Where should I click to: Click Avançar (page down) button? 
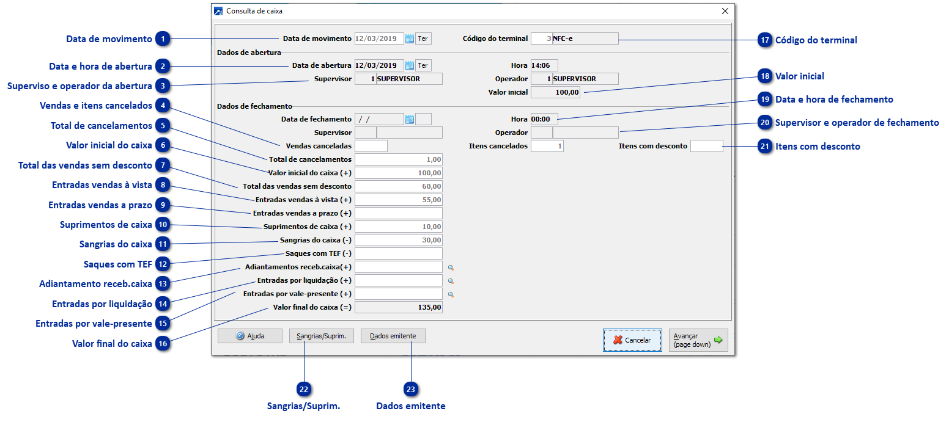coord(698,340)
